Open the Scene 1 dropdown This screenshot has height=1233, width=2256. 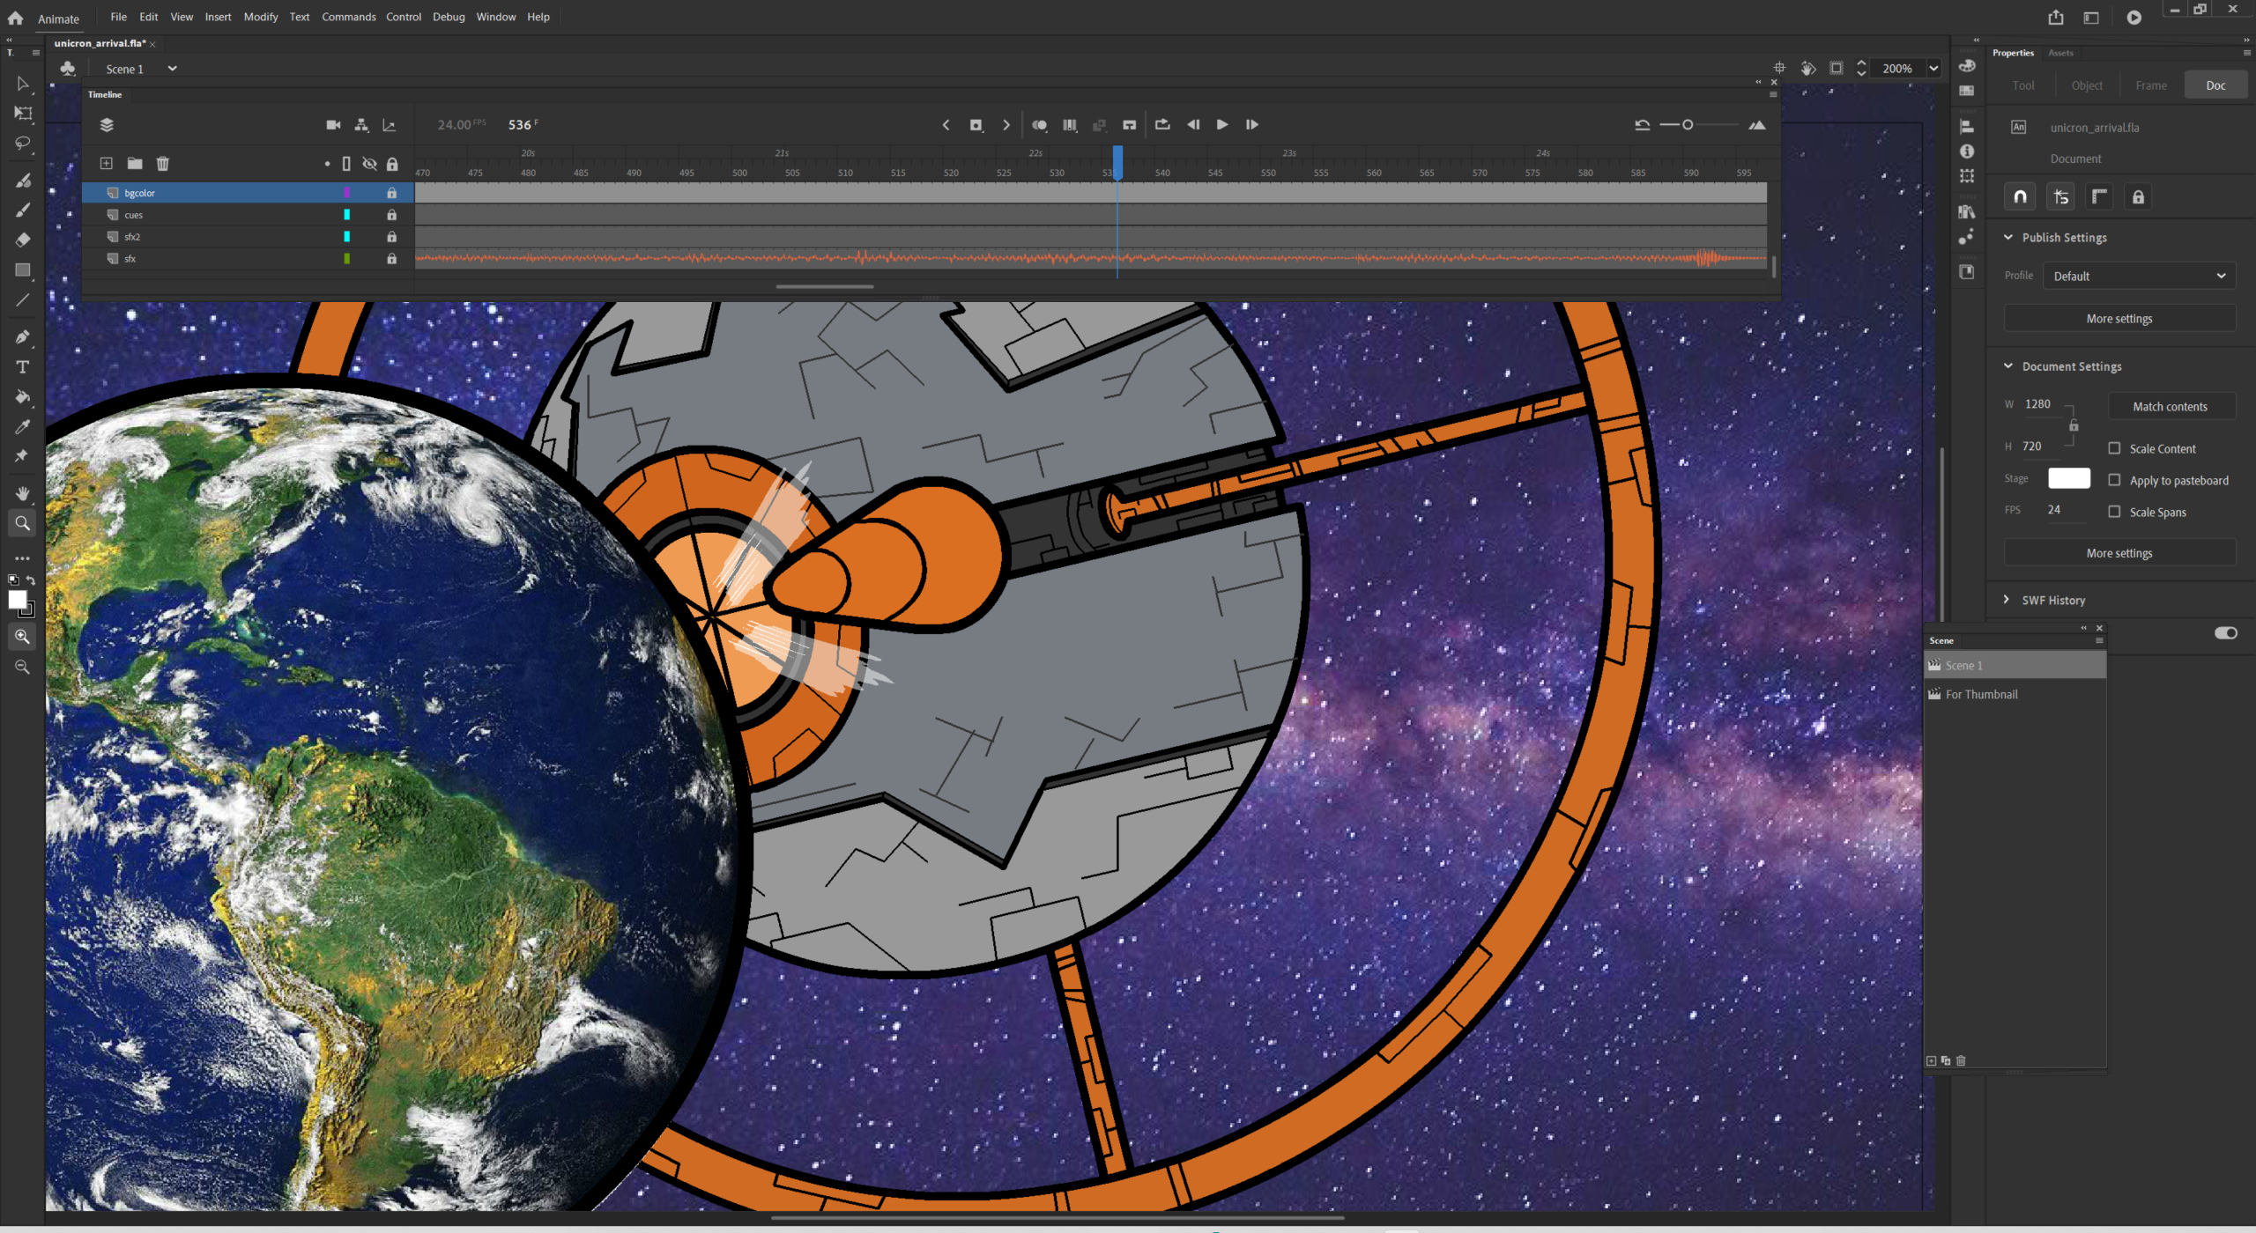[173, 69]
